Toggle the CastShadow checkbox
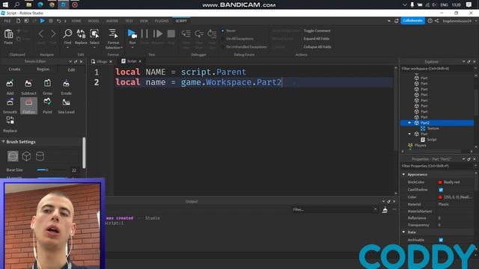Image resolution: width=479 pixels, height=269 pixels. tap(441, 190)
